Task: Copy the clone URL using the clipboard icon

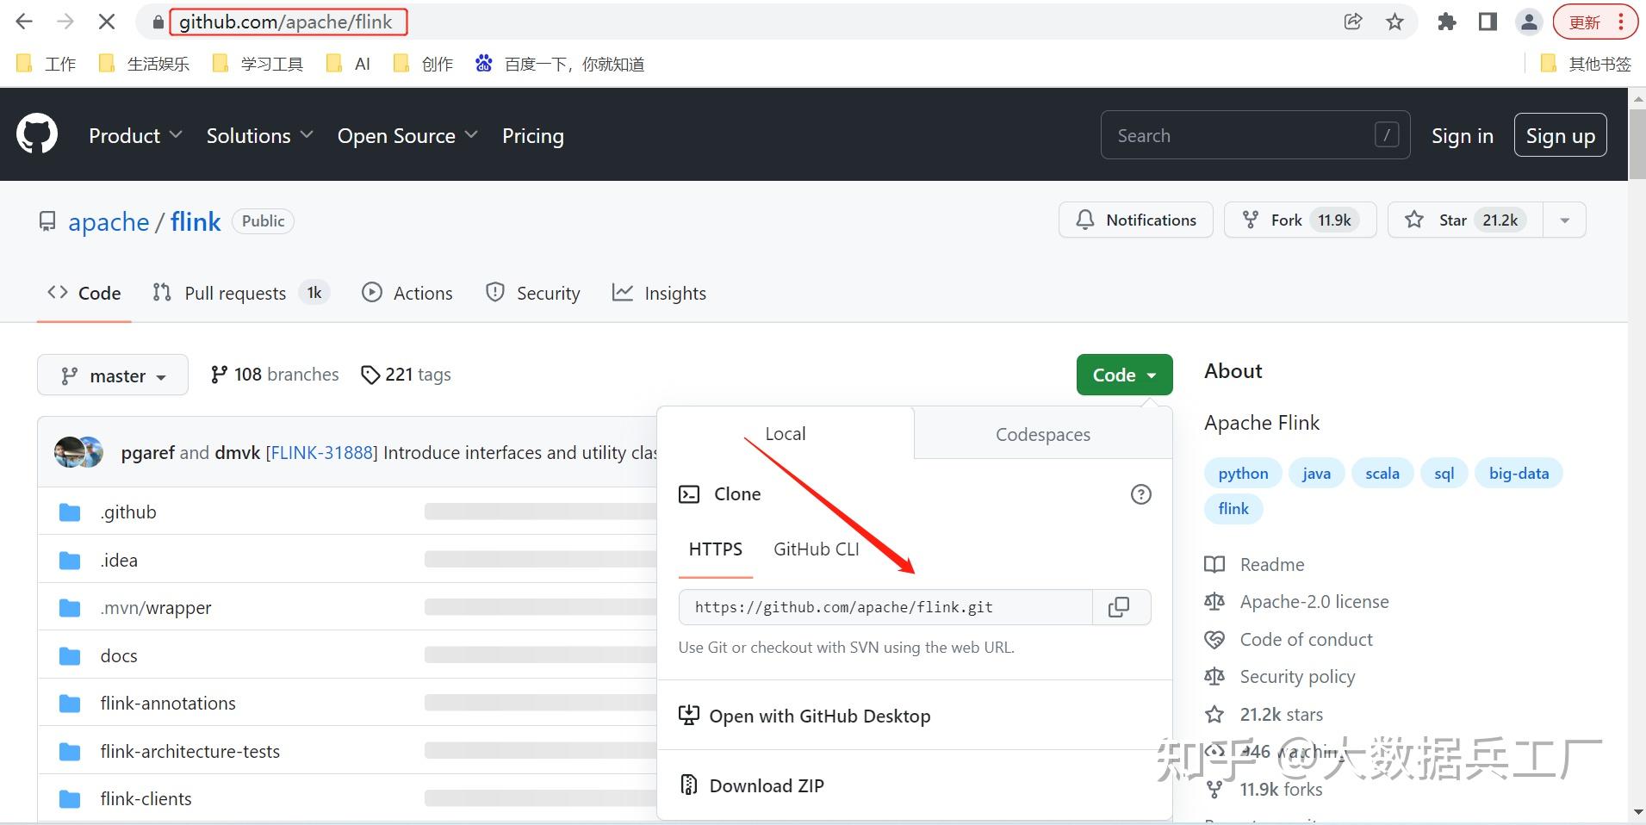Action: 1121,607
